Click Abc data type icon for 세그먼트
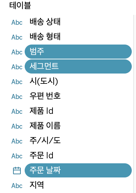 17,67
